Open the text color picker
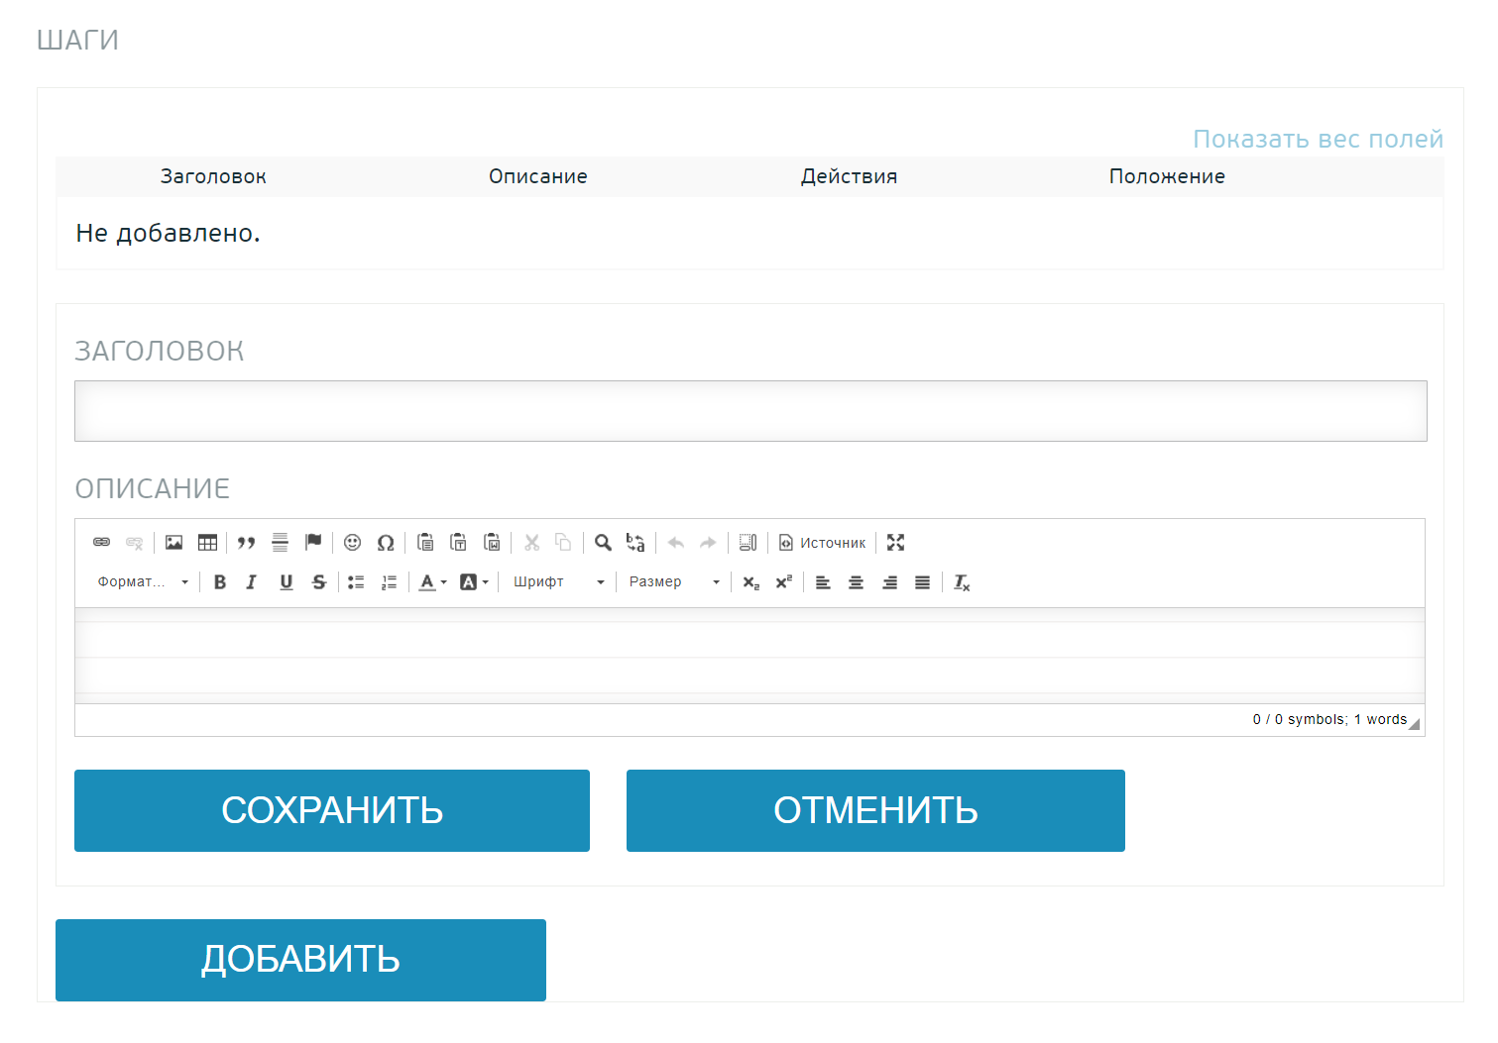 [x=432, y=582]
